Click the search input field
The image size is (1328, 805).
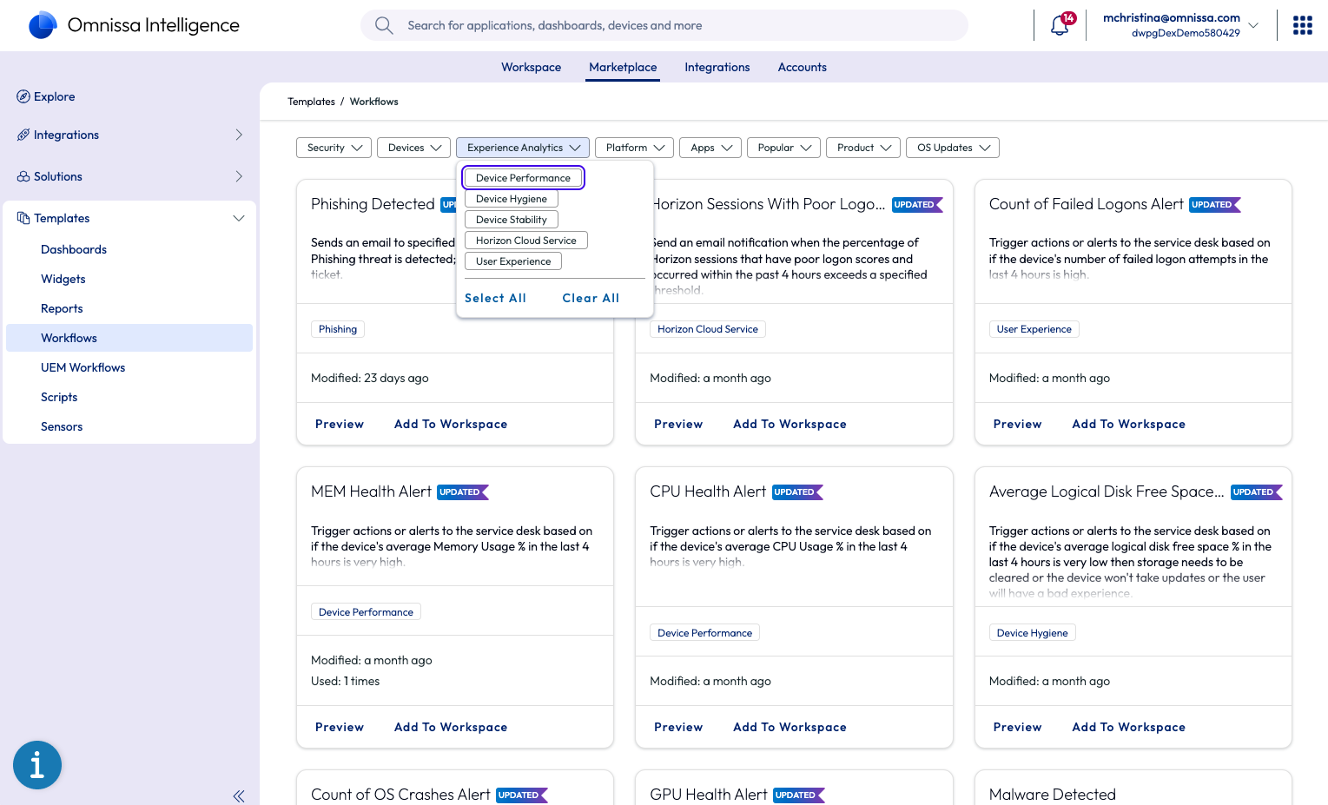tap(664, 25)
